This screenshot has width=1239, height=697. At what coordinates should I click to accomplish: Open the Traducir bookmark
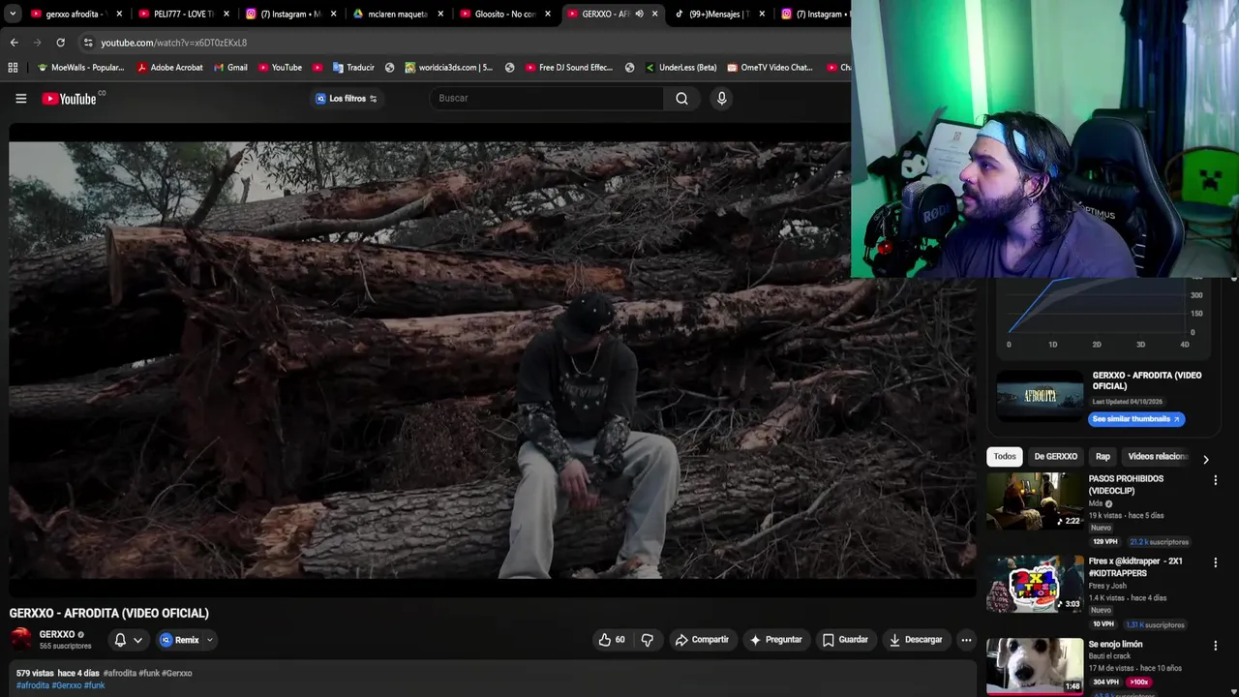point(353,68)
